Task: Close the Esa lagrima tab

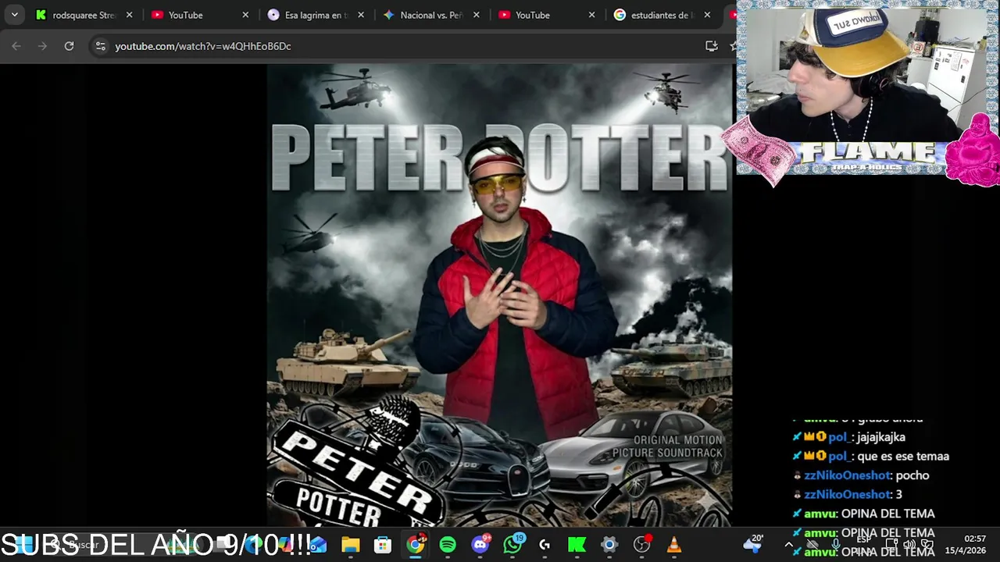Action: (x=361, y=15)
